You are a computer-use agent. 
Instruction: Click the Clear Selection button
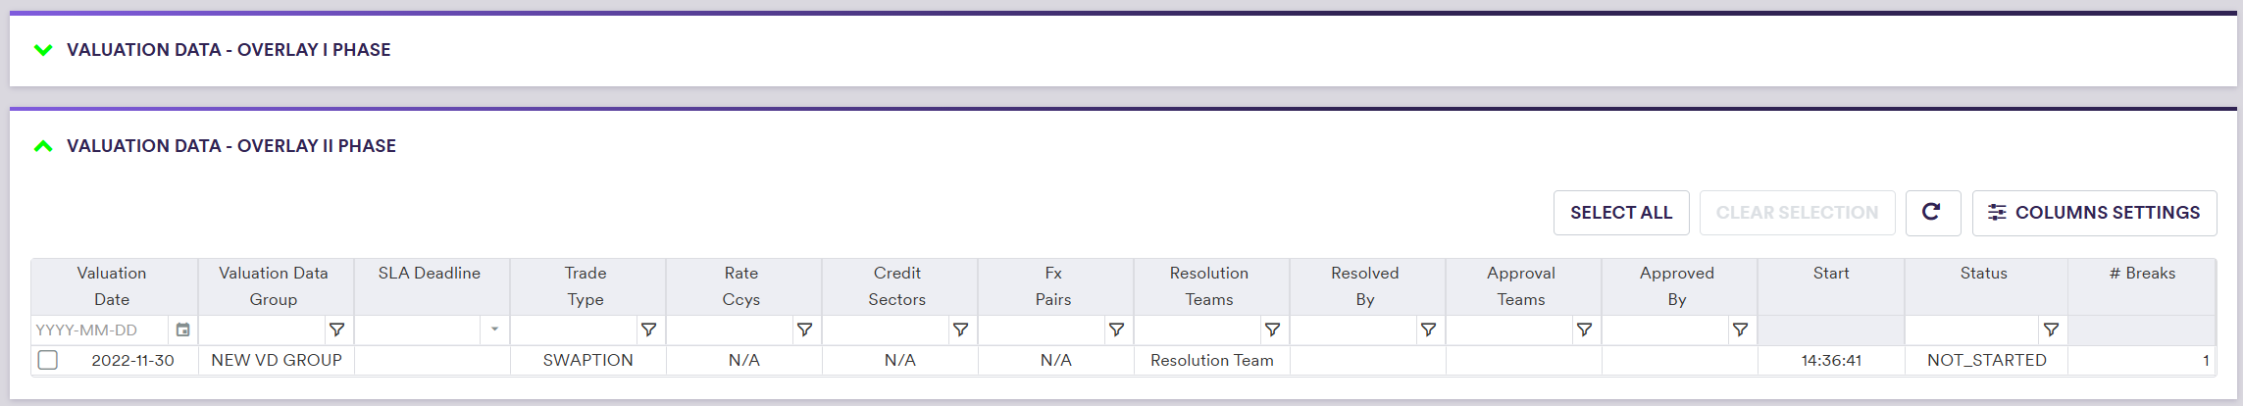click(1797, 213)
